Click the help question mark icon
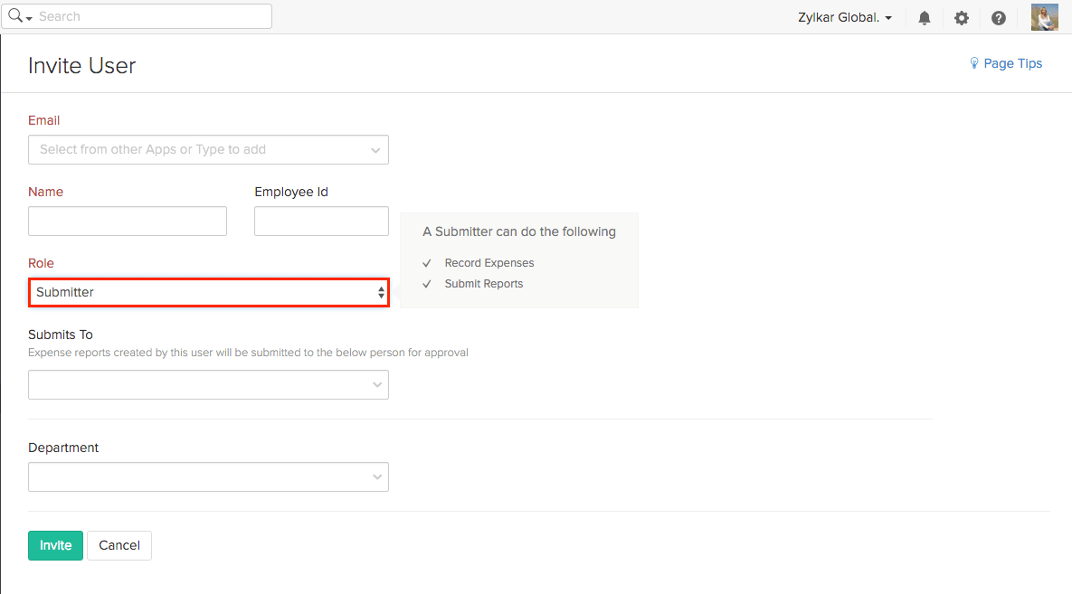 [x=998, y=17]
